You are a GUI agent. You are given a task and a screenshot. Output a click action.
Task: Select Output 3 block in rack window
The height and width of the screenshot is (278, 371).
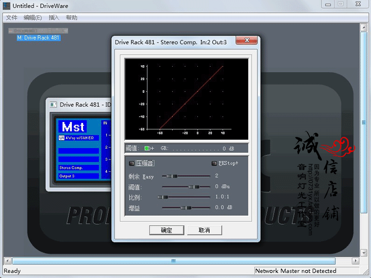(x=79, y=176)
